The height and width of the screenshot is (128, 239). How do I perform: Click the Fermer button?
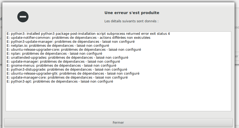click(118, 122)
